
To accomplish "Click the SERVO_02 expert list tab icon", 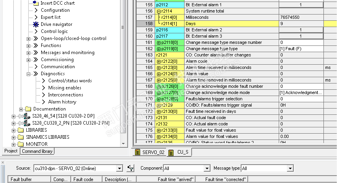I will pos(137,152).
